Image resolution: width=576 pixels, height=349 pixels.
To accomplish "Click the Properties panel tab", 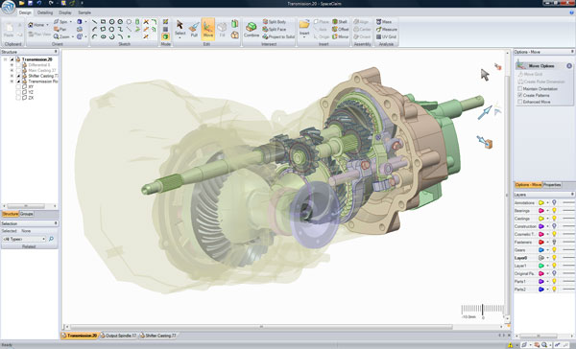I will click(552, 185).
